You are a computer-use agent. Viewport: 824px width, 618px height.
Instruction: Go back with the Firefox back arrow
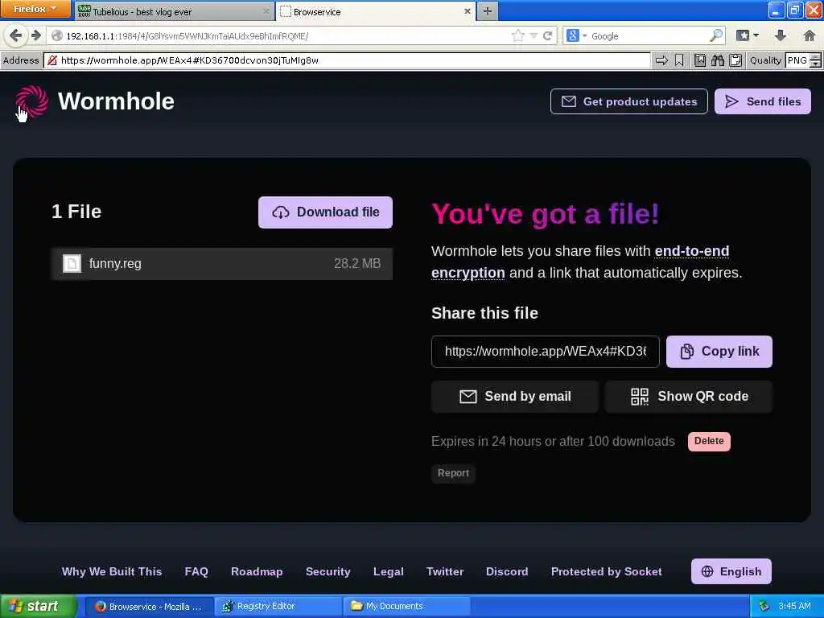point(15,35)
